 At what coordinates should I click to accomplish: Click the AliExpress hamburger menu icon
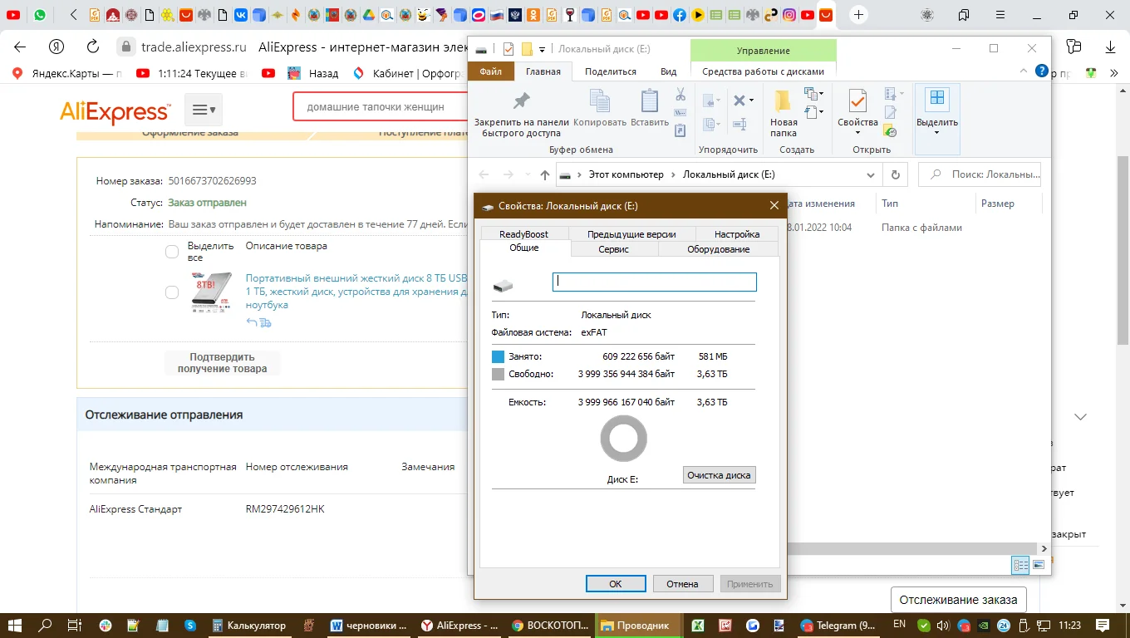[x=204, y=109]
